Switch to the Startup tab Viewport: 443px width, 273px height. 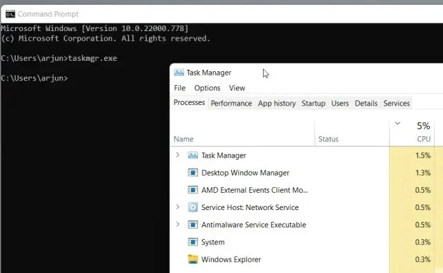(x=313, y=103)
